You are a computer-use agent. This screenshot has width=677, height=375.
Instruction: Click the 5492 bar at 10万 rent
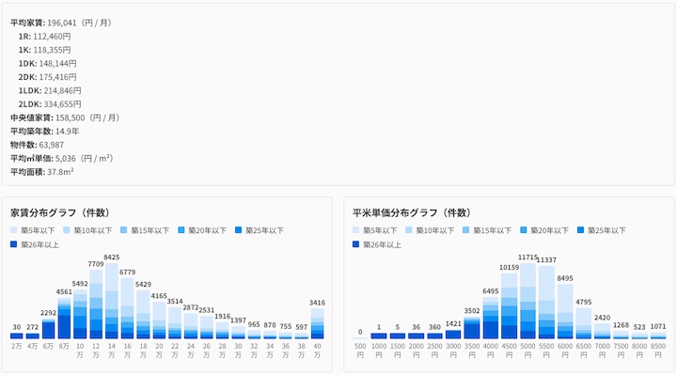point(80,314)
